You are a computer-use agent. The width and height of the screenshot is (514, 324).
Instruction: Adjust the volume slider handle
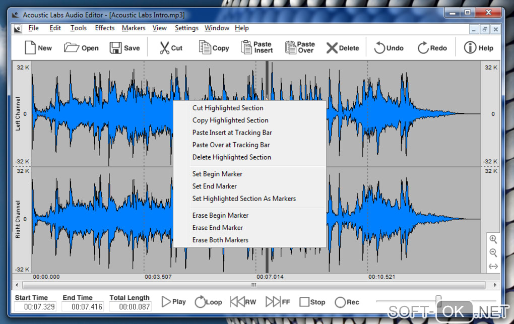pyautogui.click(x=438, y=300)
